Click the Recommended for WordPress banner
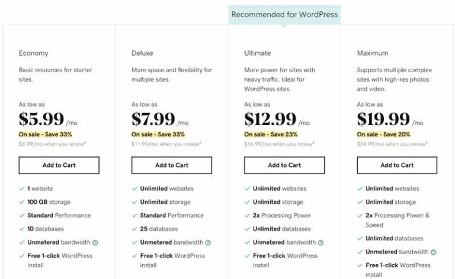 (x=284, y=14)
